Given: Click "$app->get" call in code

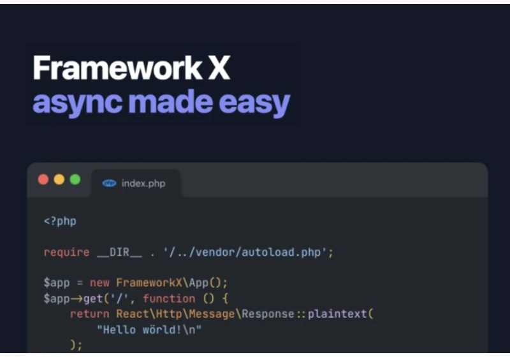Looking at the screenshot, I should 73,298.
